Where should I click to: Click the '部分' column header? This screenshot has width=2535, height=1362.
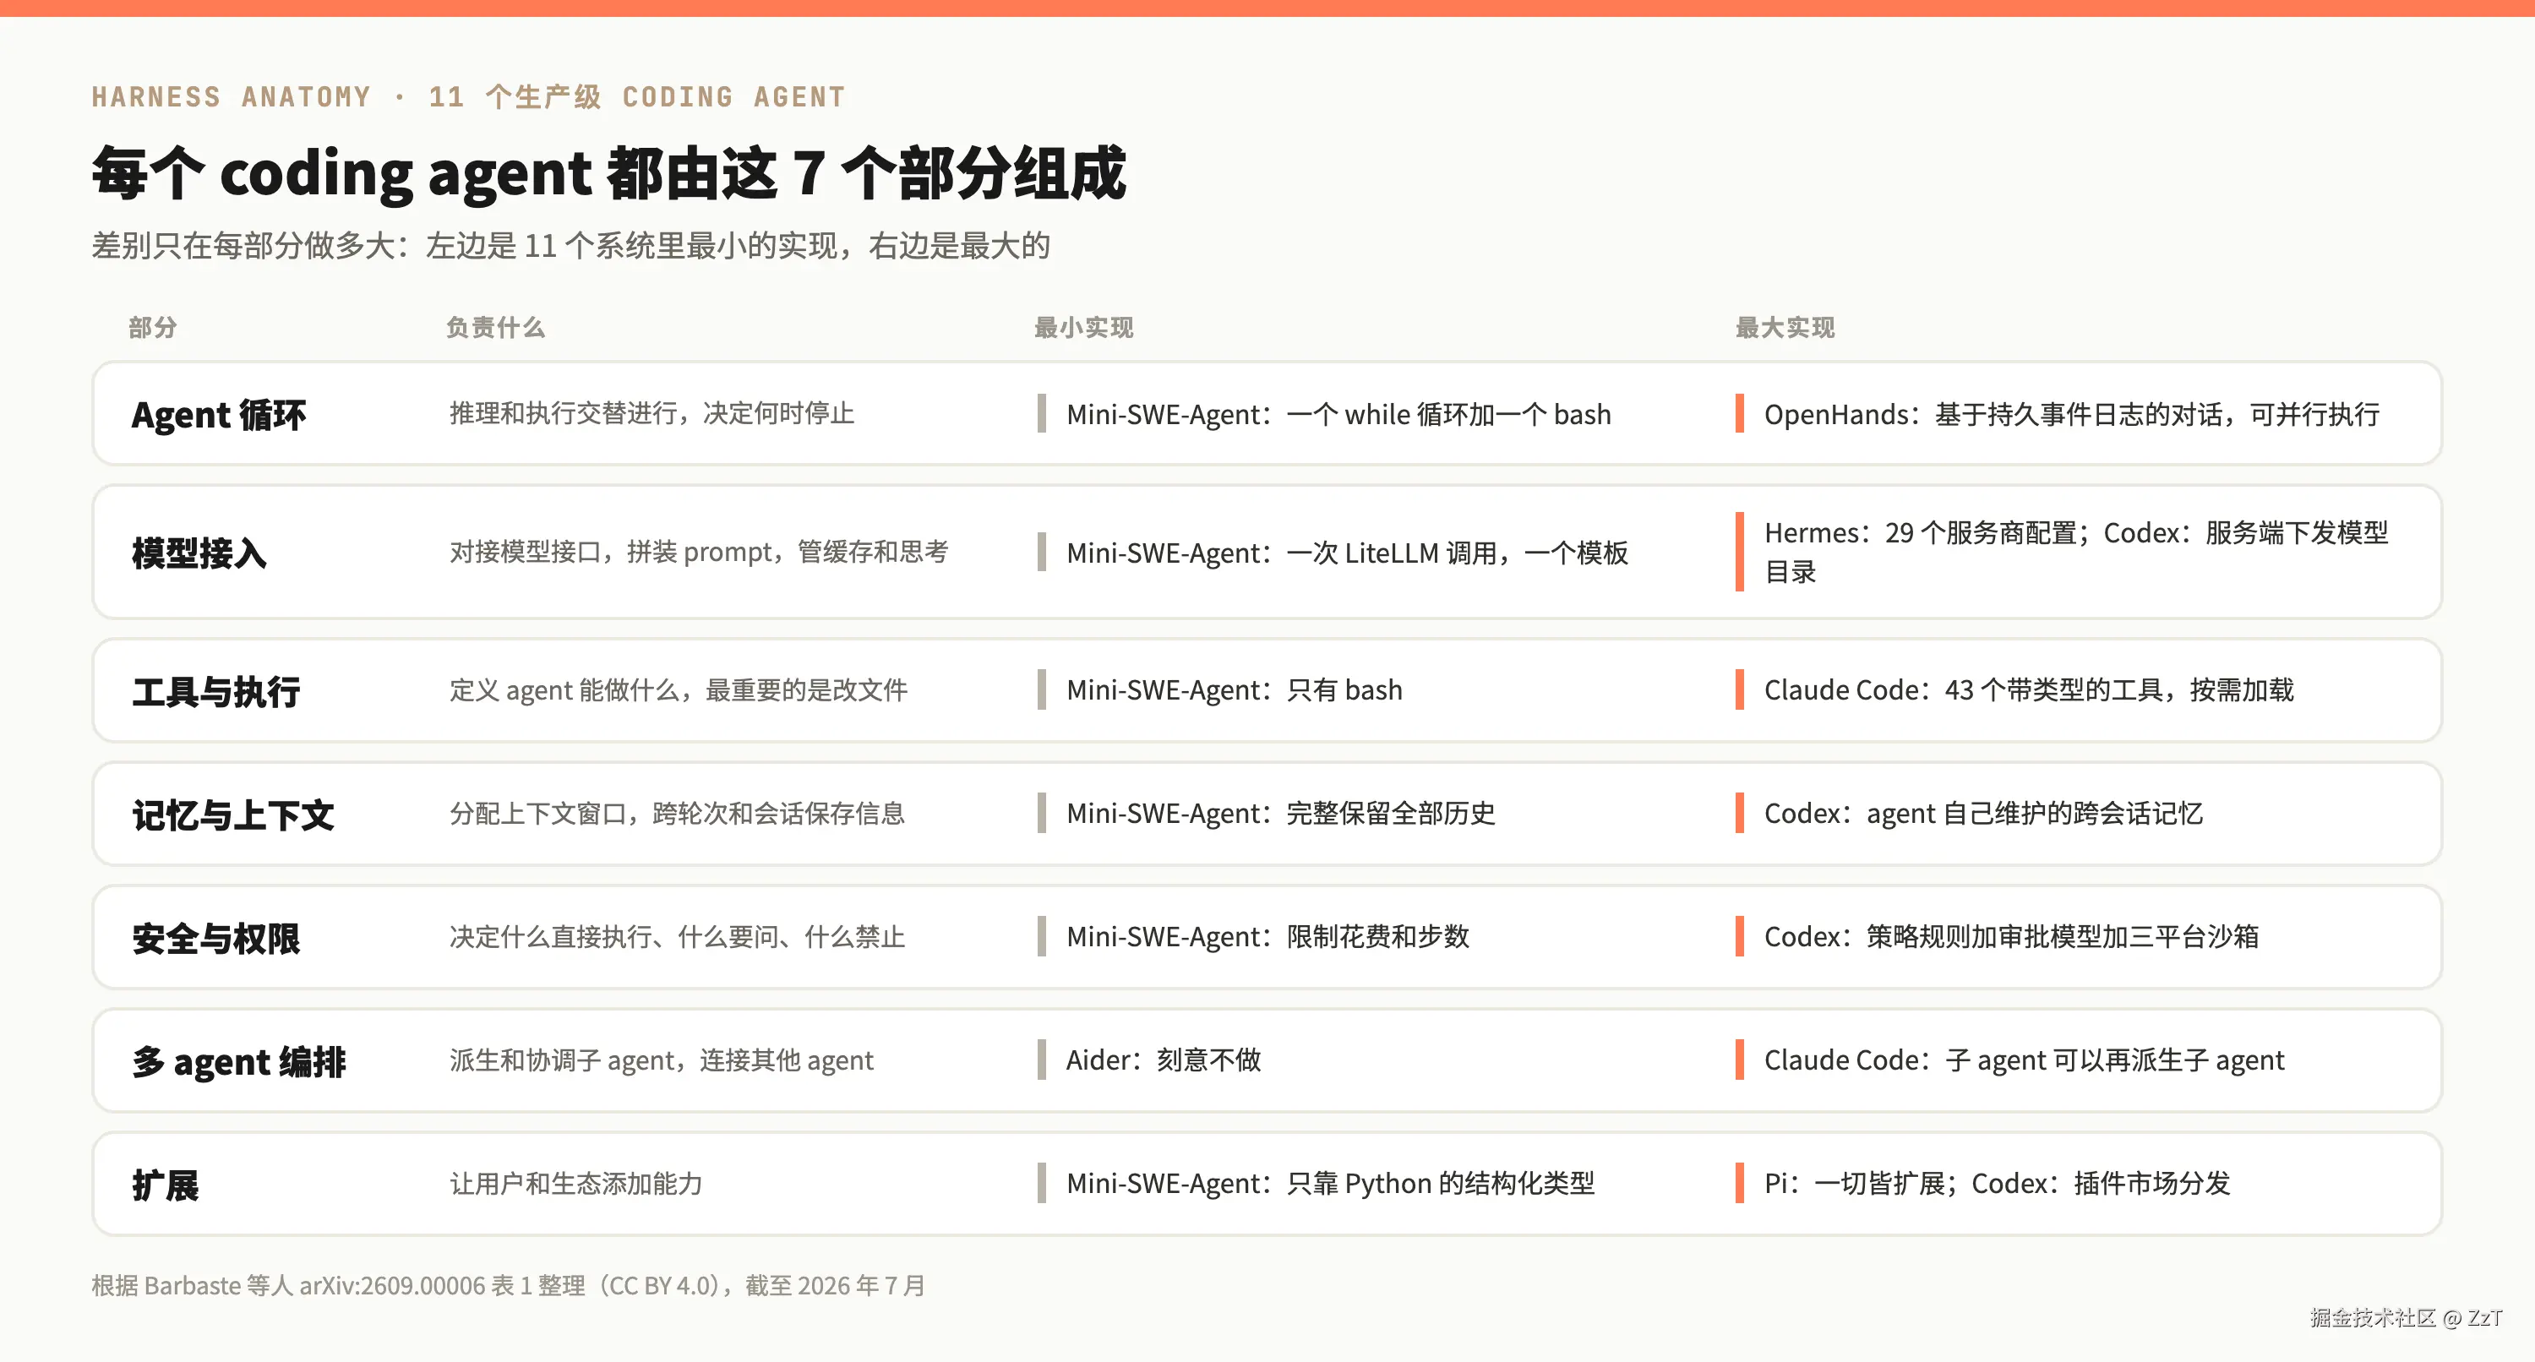[x=153, y=328]
